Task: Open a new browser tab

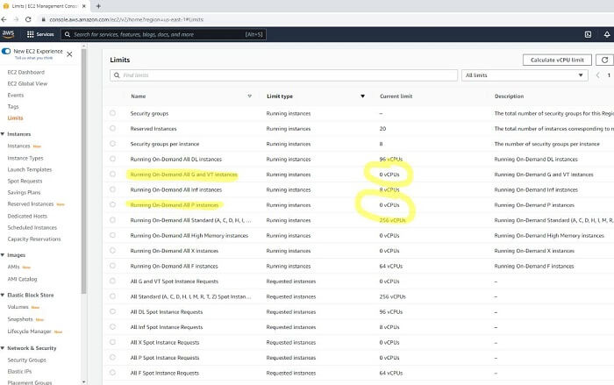Action: click(97, 5)
